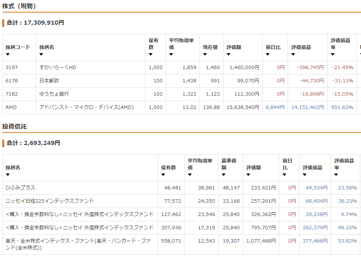The height and width of the screenshot is (257, 361).
Task: Sort stocks by 現在値 arrow
Action: [205, 54]
